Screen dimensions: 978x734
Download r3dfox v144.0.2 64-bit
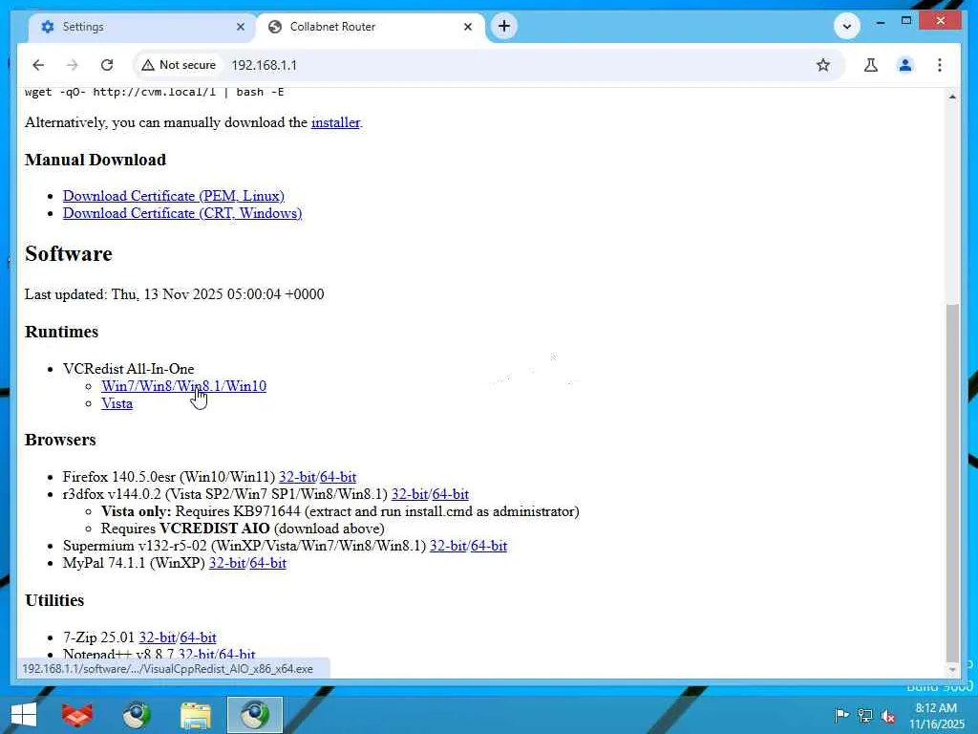451,494
